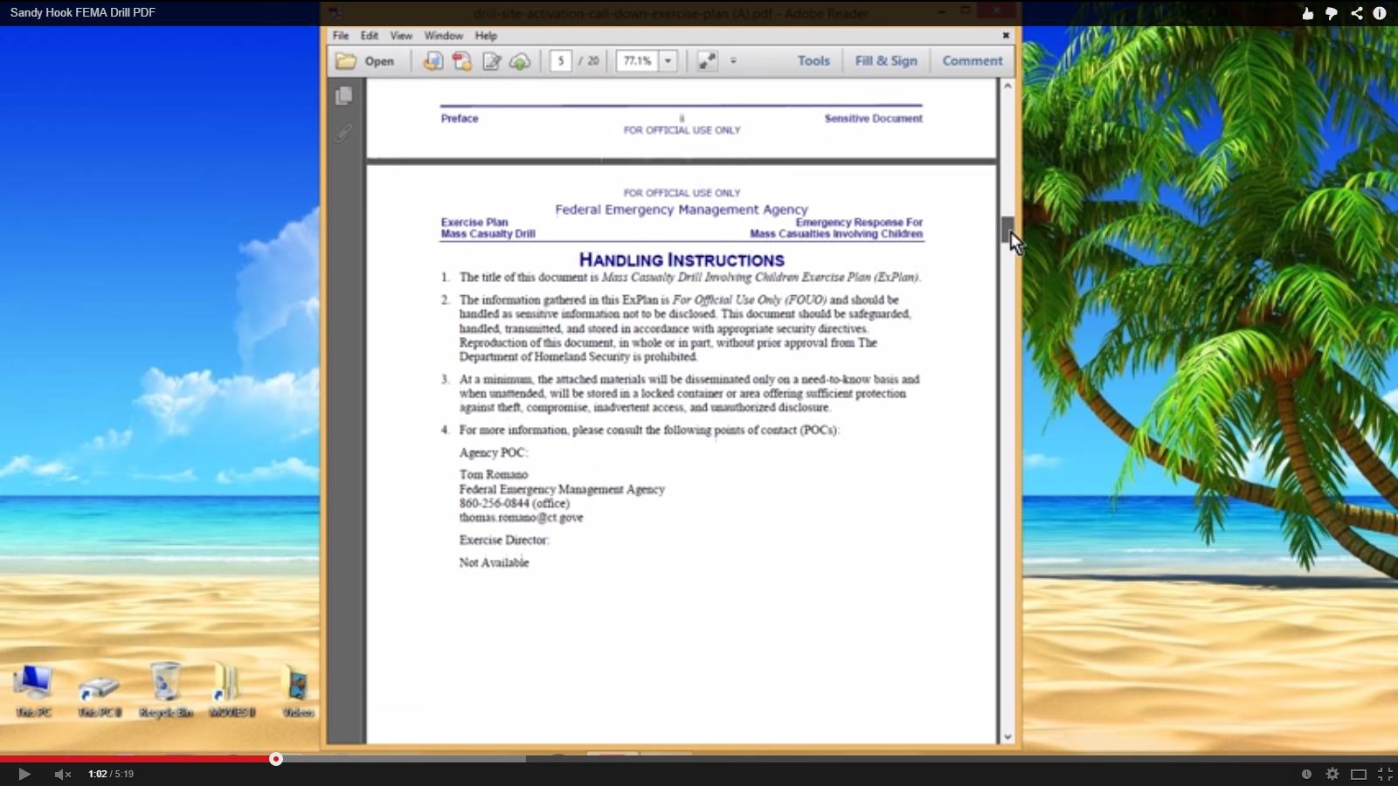Dislike the video with thumbs down
The width and height of the screenshot is (1398, 786).
(1332, 13)
